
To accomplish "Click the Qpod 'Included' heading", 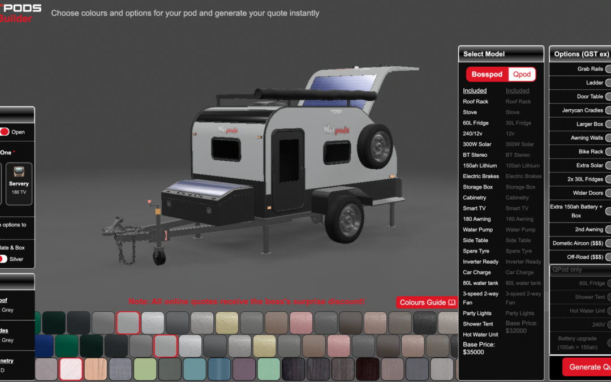I will click(x=518, y=91).
